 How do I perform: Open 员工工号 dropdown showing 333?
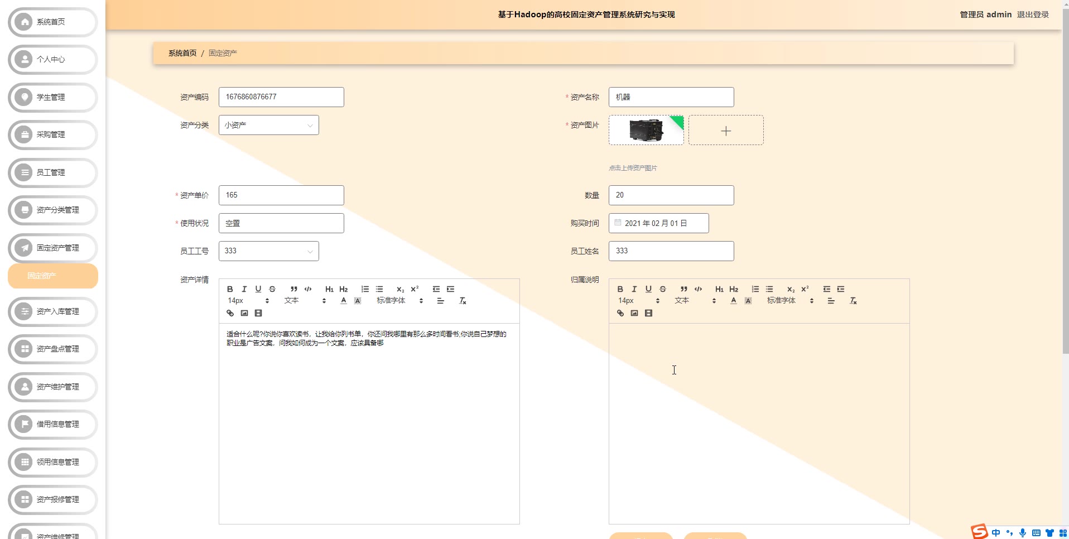[x=269, y=251]
